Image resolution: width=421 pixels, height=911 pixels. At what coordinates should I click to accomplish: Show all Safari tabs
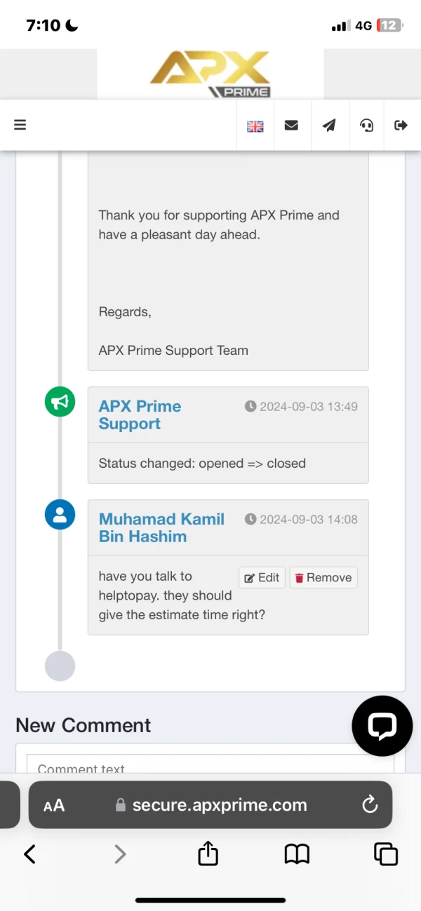(385, 853)
